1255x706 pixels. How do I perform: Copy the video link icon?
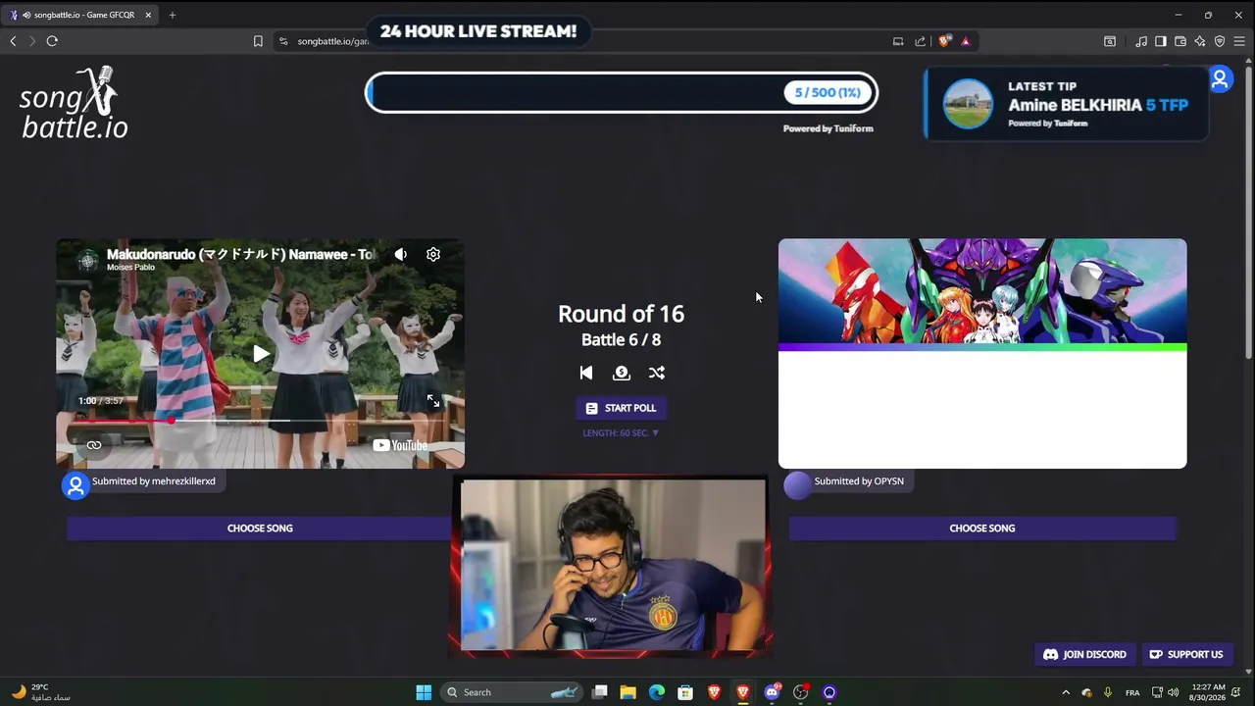[94, 445]
